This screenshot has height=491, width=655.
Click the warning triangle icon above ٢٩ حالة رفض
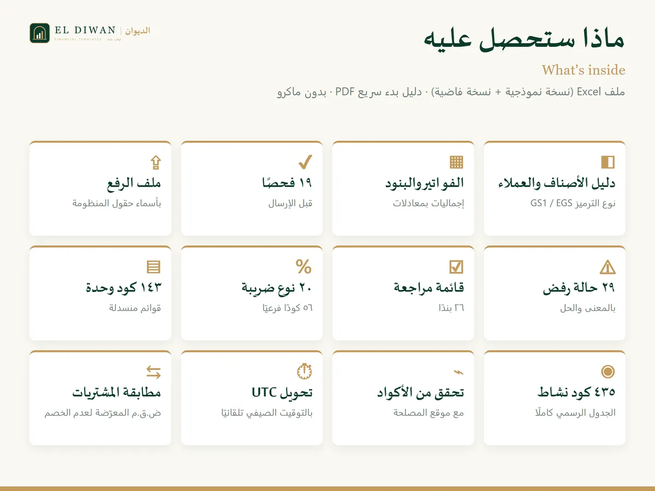608,267
